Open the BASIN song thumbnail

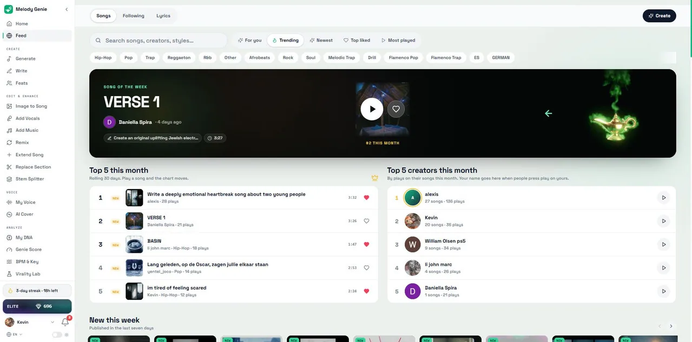(134, 244)
